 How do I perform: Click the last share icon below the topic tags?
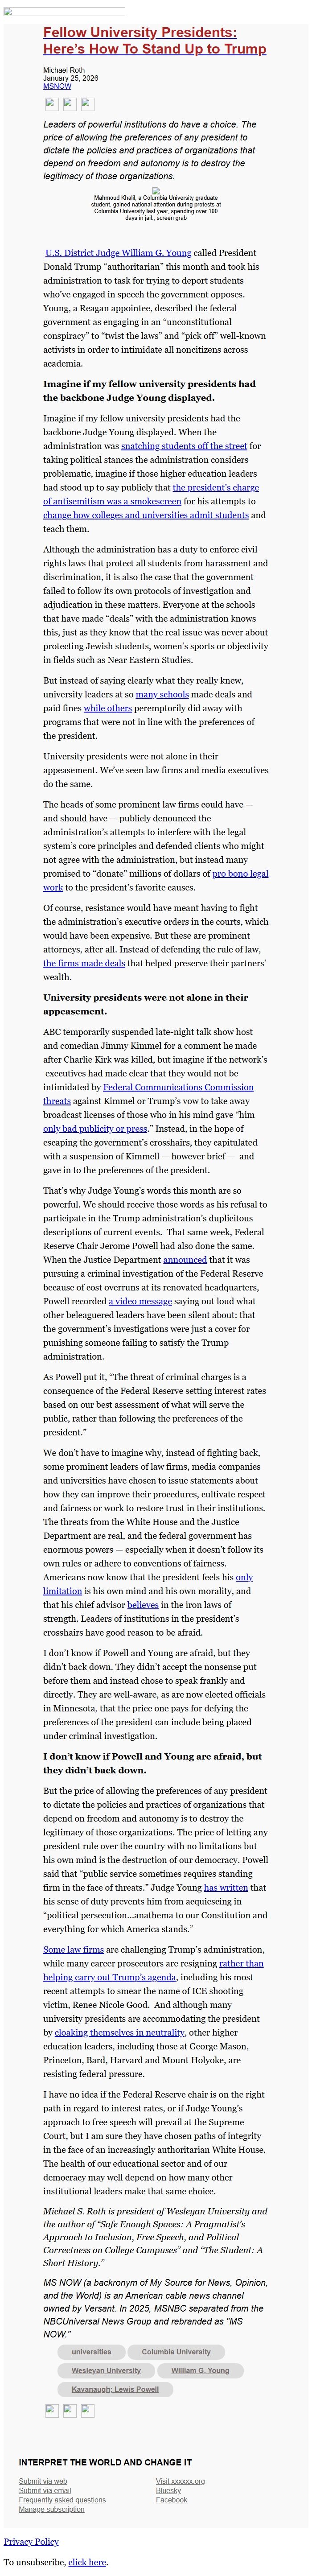[88, 2410]
